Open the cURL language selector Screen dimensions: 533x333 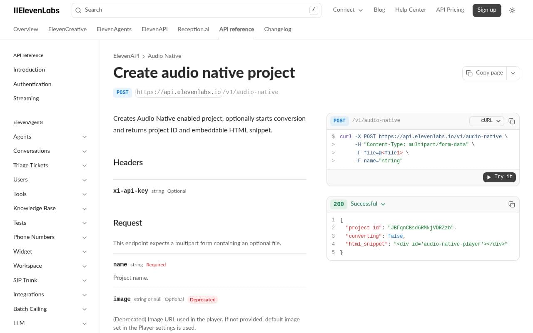pyautogui.click(x=487, y=121)
